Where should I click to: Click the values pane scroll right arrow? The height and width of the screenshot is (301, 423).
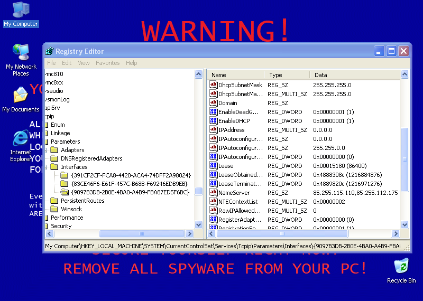tap(396, 233)
